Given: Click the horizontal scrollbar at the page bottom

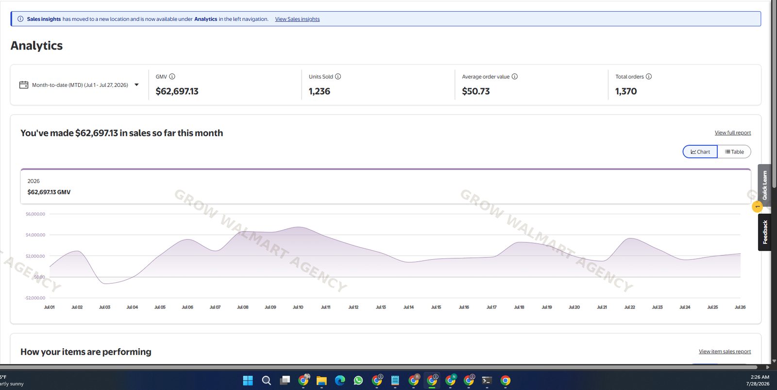Looking at the screenshot, I should (x=379, y=367).
